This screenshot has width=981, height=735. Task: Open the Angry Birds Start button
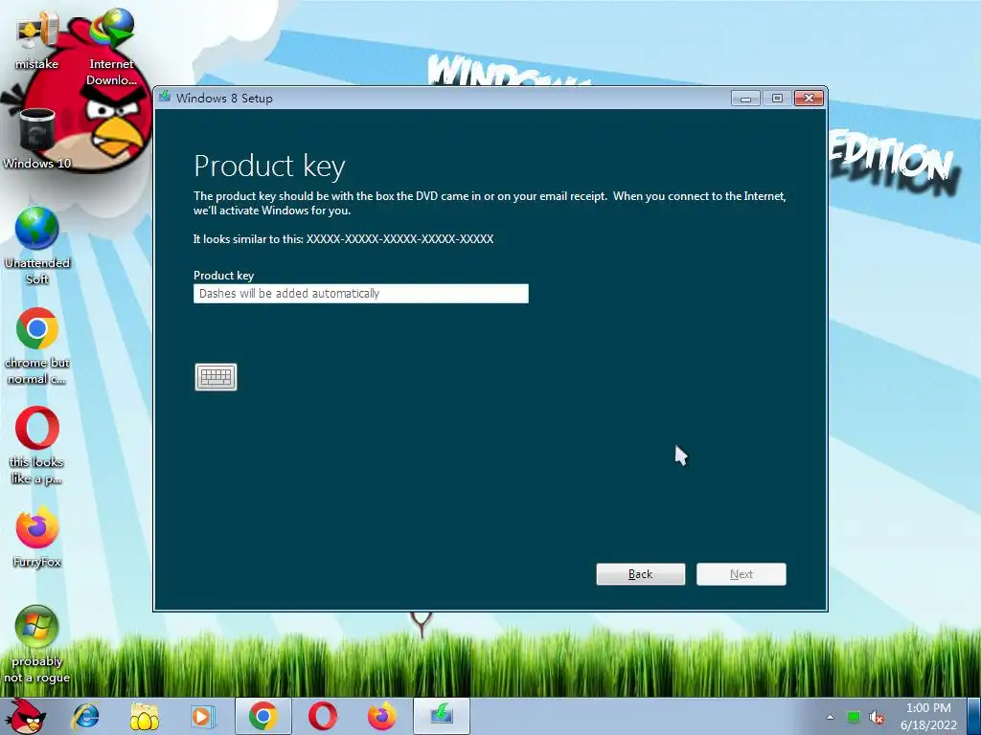26,716
